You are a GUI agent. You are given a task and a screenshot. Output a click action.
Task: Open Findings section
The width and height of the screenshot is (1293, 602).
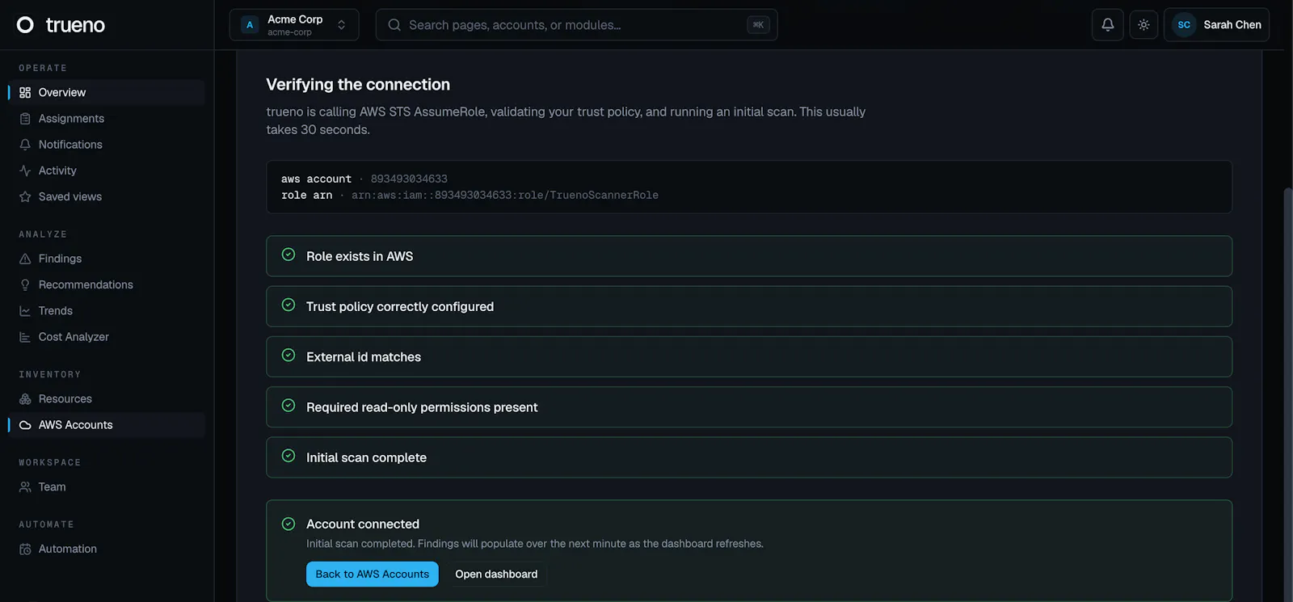107,259
